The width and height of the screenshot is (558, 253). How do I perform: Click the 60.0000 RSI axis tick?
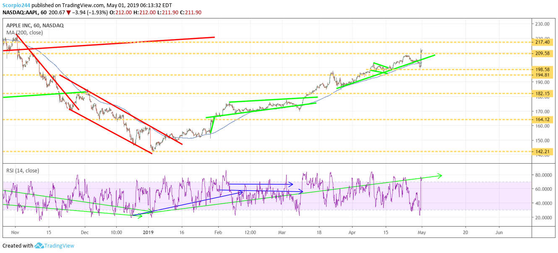[x=543, y=189]
